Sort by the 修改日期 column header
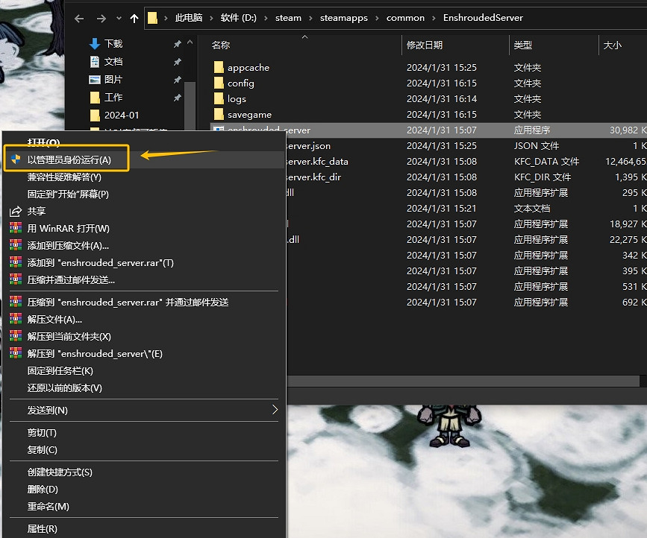This screenshot has height=538, width=647. [425, 45]
